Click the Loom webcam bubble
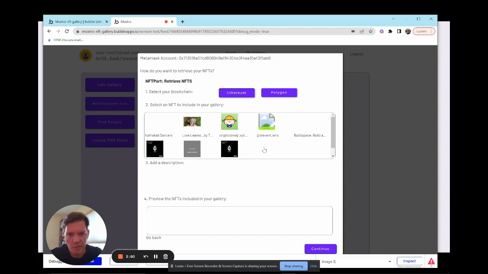Viewport: 488px width, 274px height. (76, 235)
